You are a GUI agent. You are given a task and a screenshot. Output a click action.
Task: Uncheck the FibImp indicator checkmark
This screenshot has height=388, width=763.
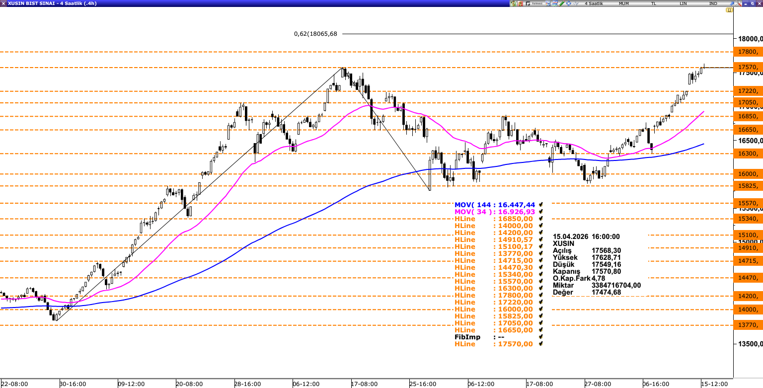coord(540,337)
